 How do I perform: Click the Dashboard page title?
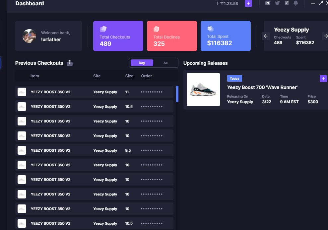30,3
